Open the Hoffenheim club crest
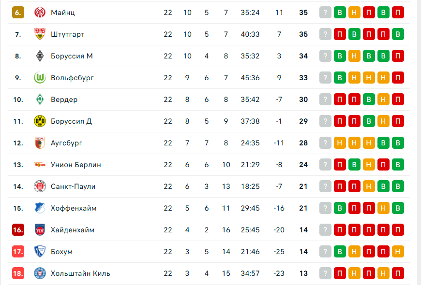Screen dimensions: 421x285 click(x=40, y=208)
